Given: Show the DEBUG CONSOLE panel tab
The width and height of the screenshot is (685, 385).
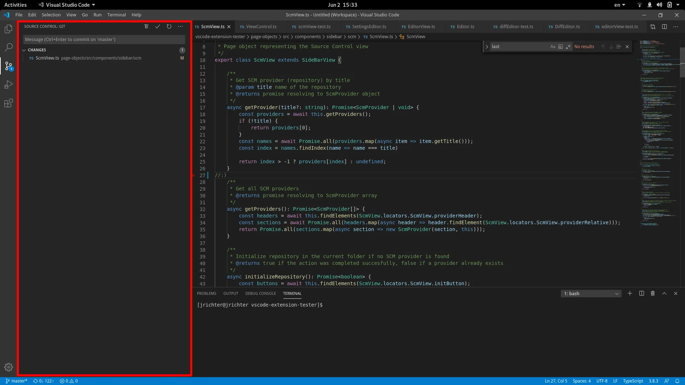Looking at the screenshot, I should tap(260, 293).
